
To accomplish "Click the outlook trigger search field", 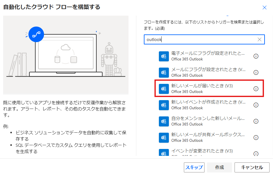I will coord(204,39).
